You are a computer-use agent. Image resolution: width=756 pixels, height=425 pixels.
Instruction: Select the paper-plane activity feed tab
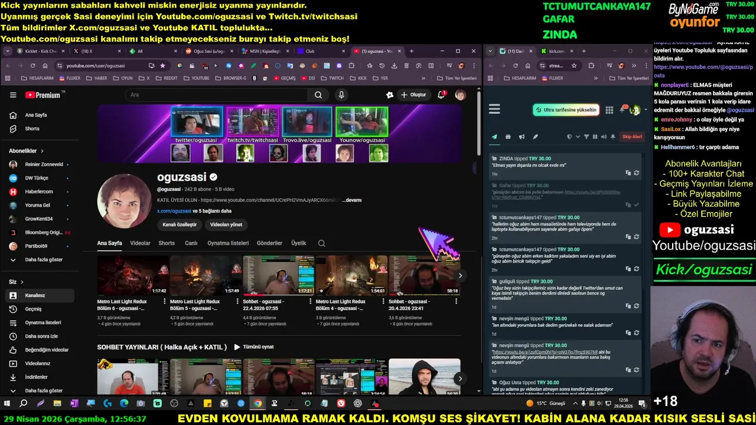[494, 137]
